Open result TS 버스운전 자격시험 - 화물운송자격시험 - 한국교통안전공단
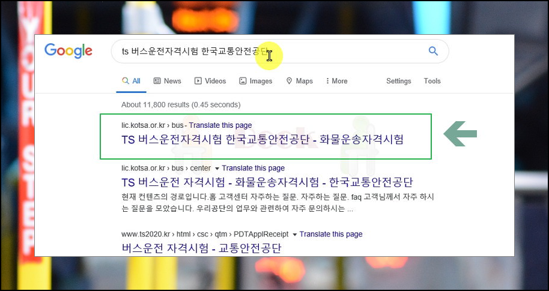This screenshot has height=291, width=549. 267,182
